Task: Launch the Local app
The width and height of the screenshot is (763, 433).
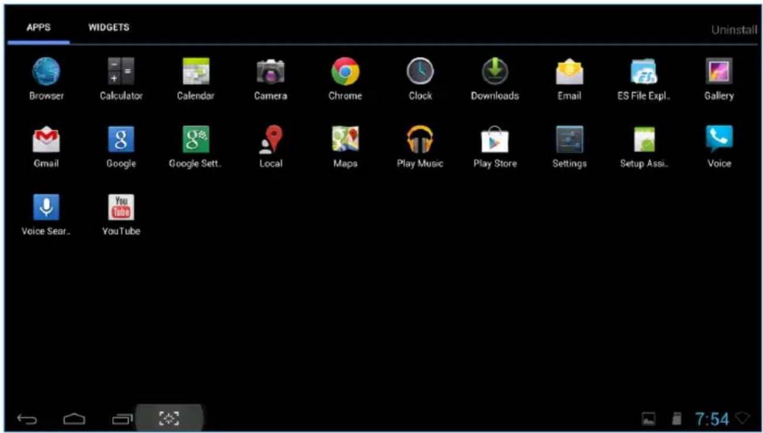Action: [x=270, y=147]
